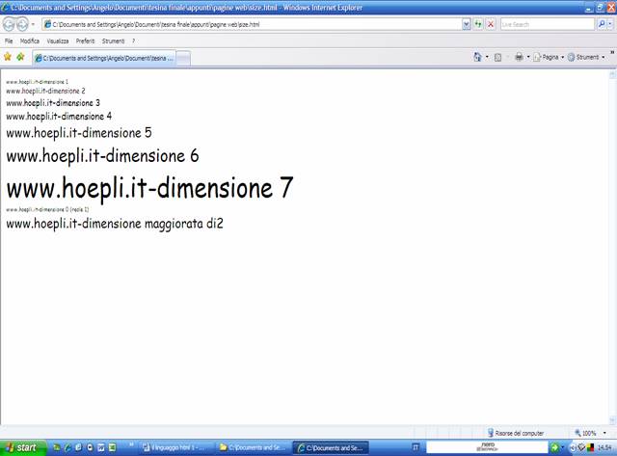Open the Strumenti gear toolbar menu
The width and height of the screenshot is (617, 456).
pyautogui.click(x=586, y=57)
